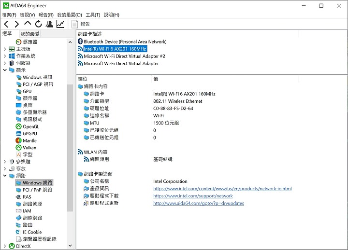Open the aida64.com drvupdates link
The height and width of the screenshot is (250, 348).
click(199, 203)
